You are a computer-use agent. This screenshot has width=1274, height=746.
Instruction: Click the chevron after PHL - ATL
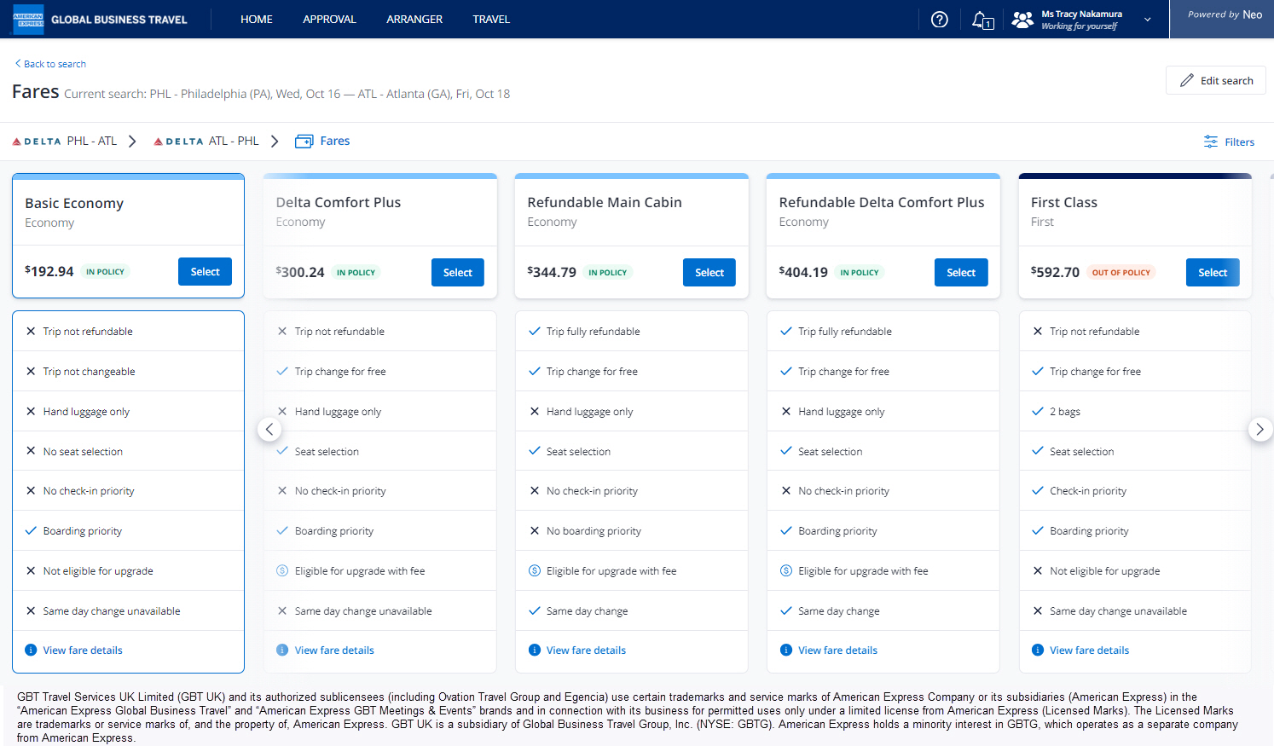132,142
